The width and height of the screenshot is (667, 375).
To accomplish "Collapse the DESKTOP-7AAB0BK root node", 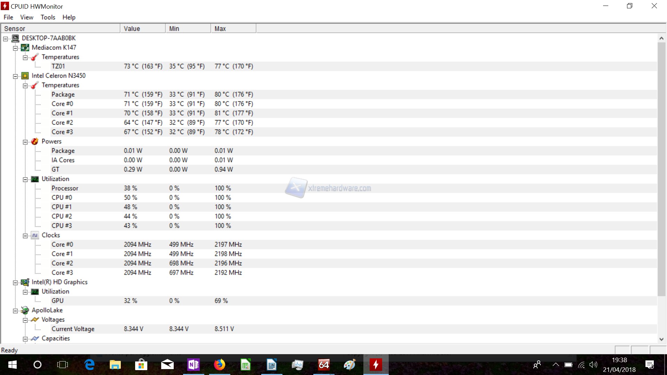I will 6,39.
